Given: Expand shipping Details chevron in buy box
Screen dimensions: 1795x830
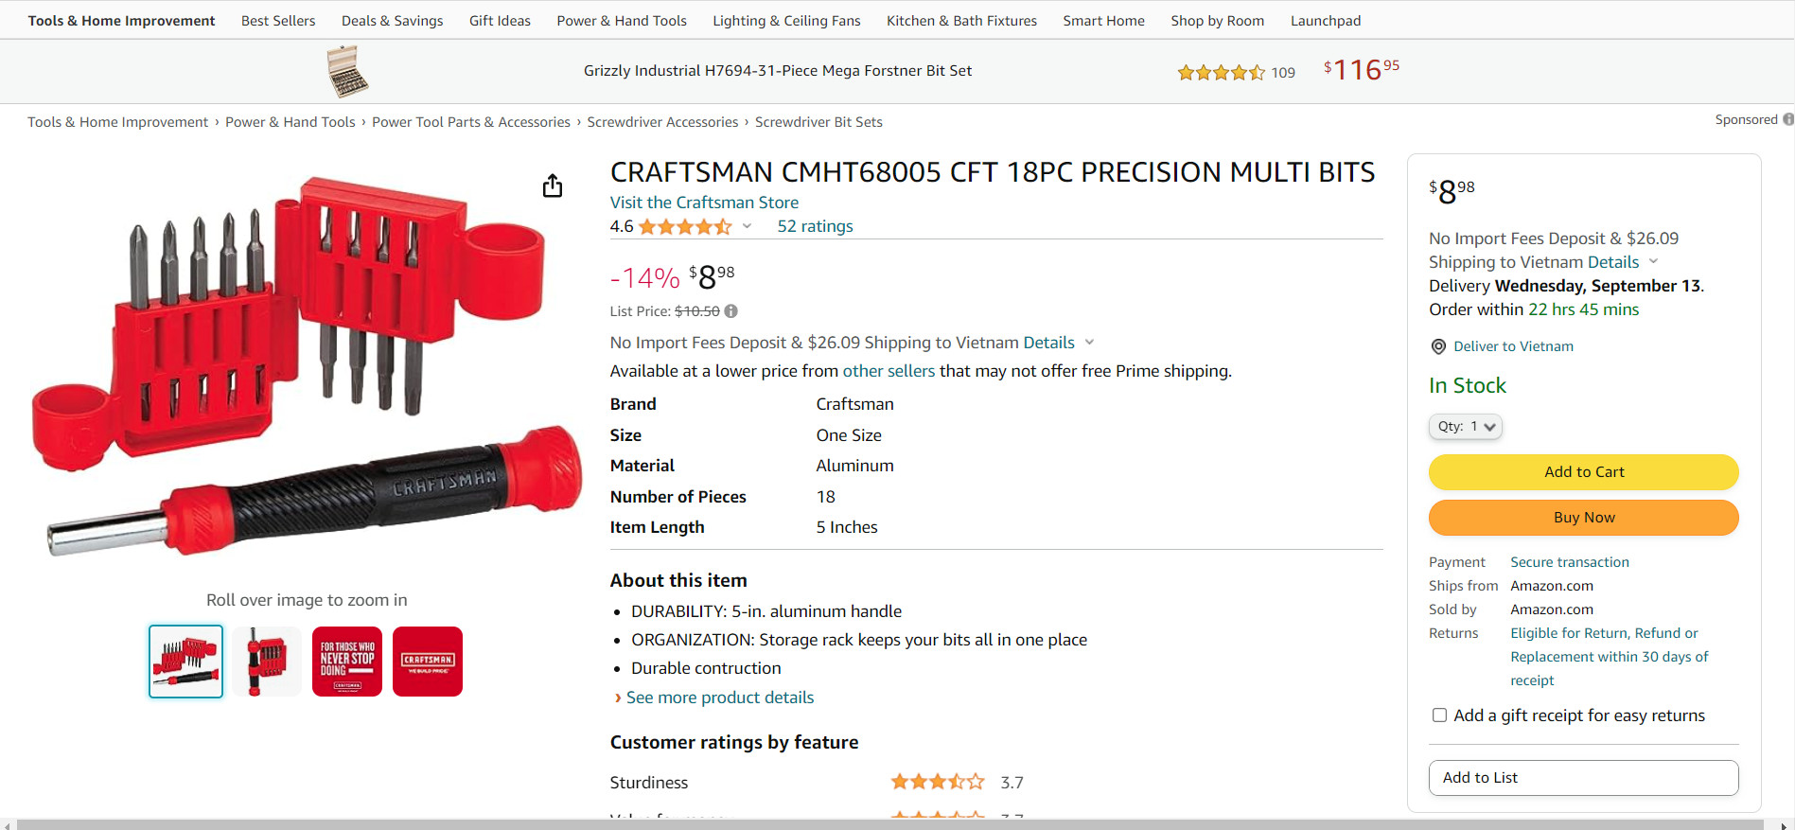Looking at the screenshot, I should [1653, 262].
